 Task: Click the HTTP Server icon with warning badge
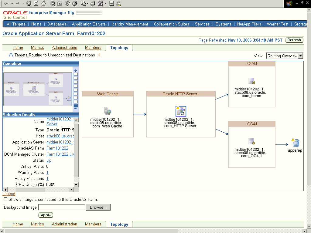click(x=181, y=111)
